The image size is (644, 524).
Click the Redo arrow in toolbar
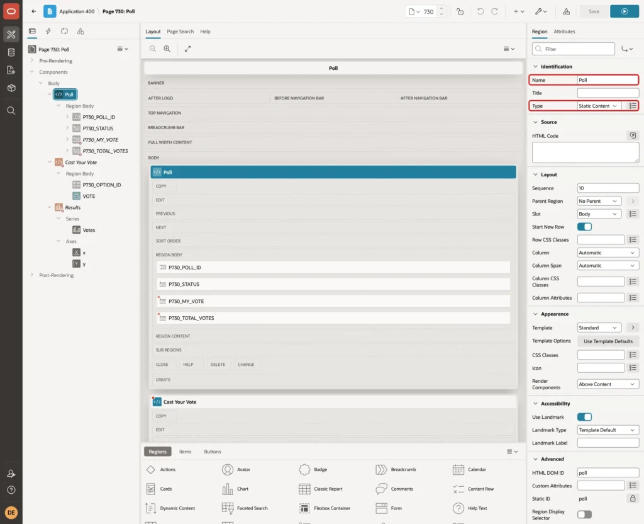click(494, 11)
